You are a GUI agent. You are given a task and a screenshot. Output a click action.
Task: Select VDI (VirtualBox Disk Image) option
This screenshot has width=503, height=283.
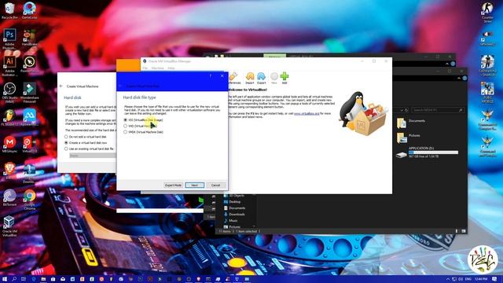click(143, 119)
